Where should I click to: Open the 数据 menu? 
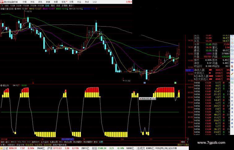(x=48, y=2)
